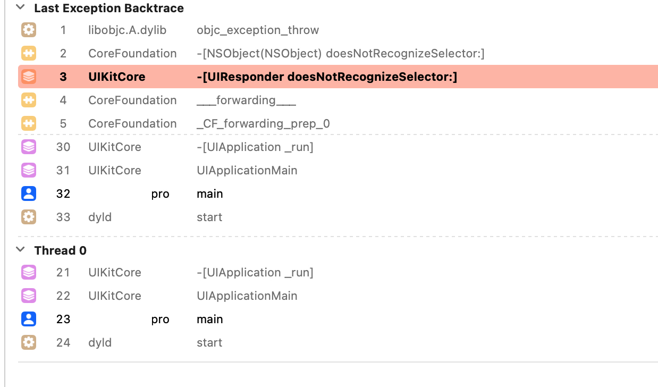658x387 pixels.
Task: Click the blue person icon on frame 32
Action: click(29, 194)
